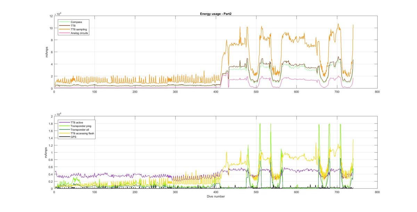Screen dimensions: 417x212
Task: Click the "×10^4" exponent above the top plot
Action: 58,14
